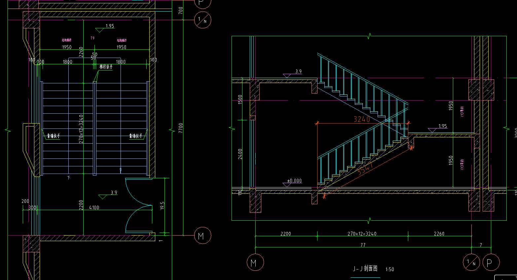
Task: Select grid bubble P under the section view
Action: pos(491,263)
